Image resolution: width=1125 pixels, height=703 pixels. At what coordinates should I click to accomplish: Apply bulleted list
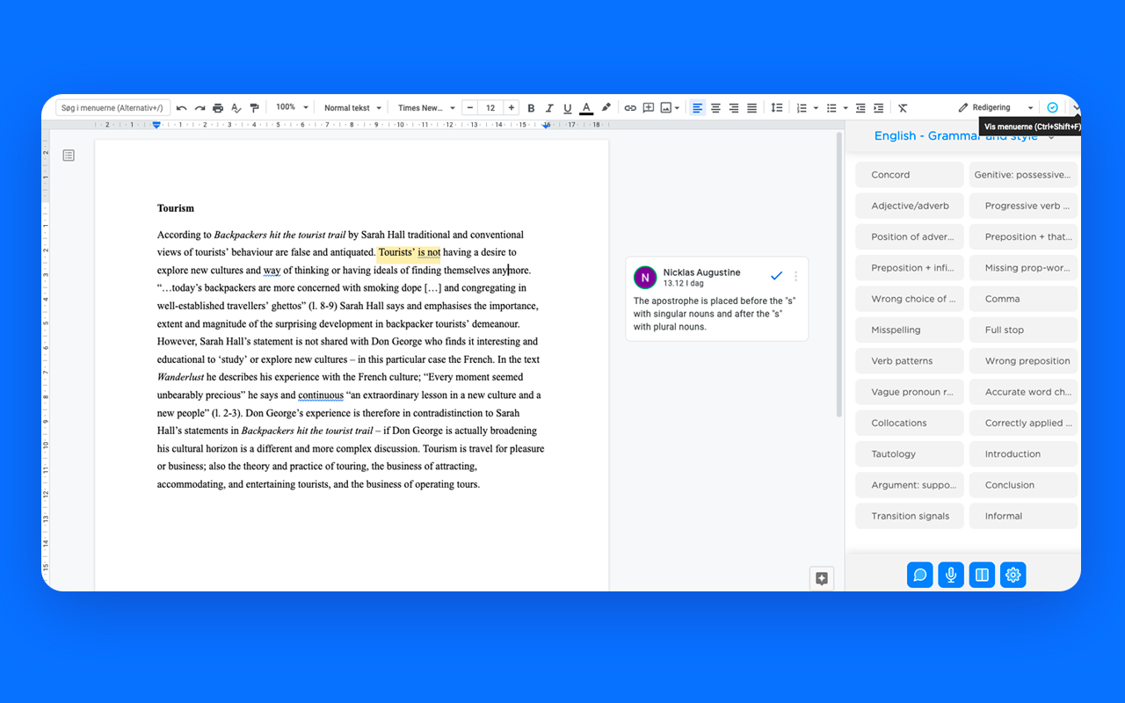[831, 108]
